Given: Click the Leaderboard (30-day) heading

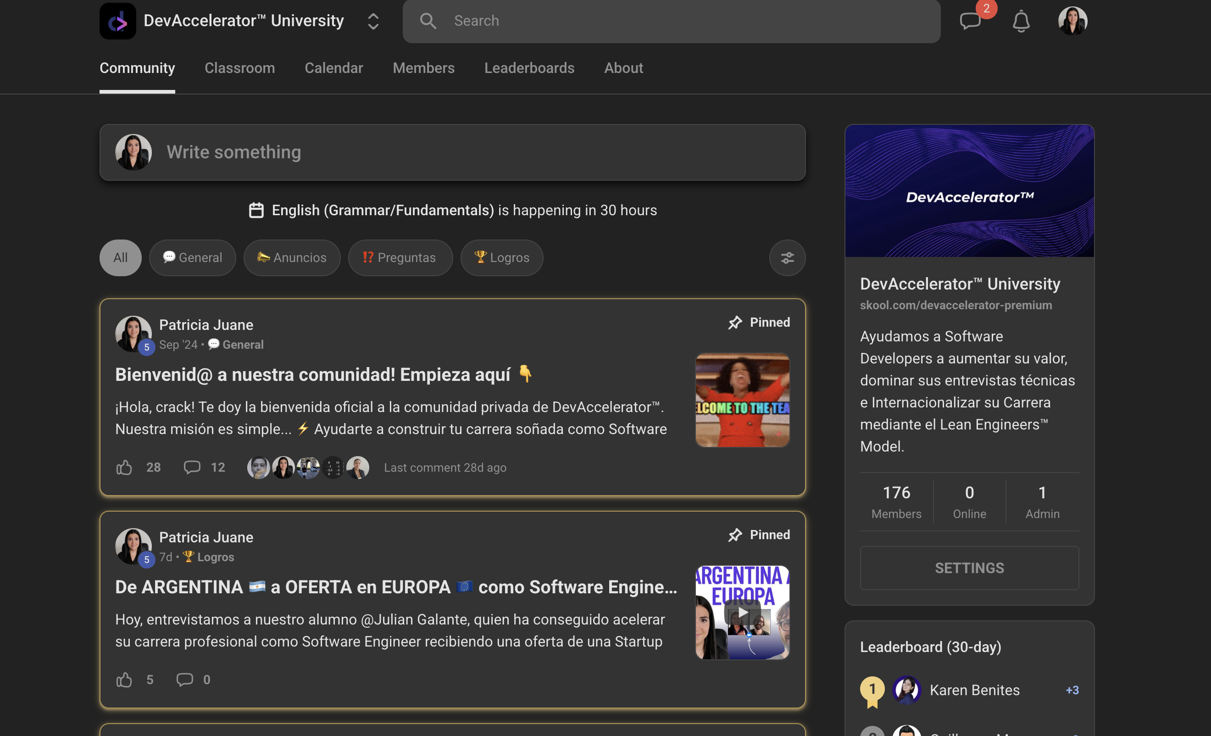Looking at the screenshot, I should [930, 647].
